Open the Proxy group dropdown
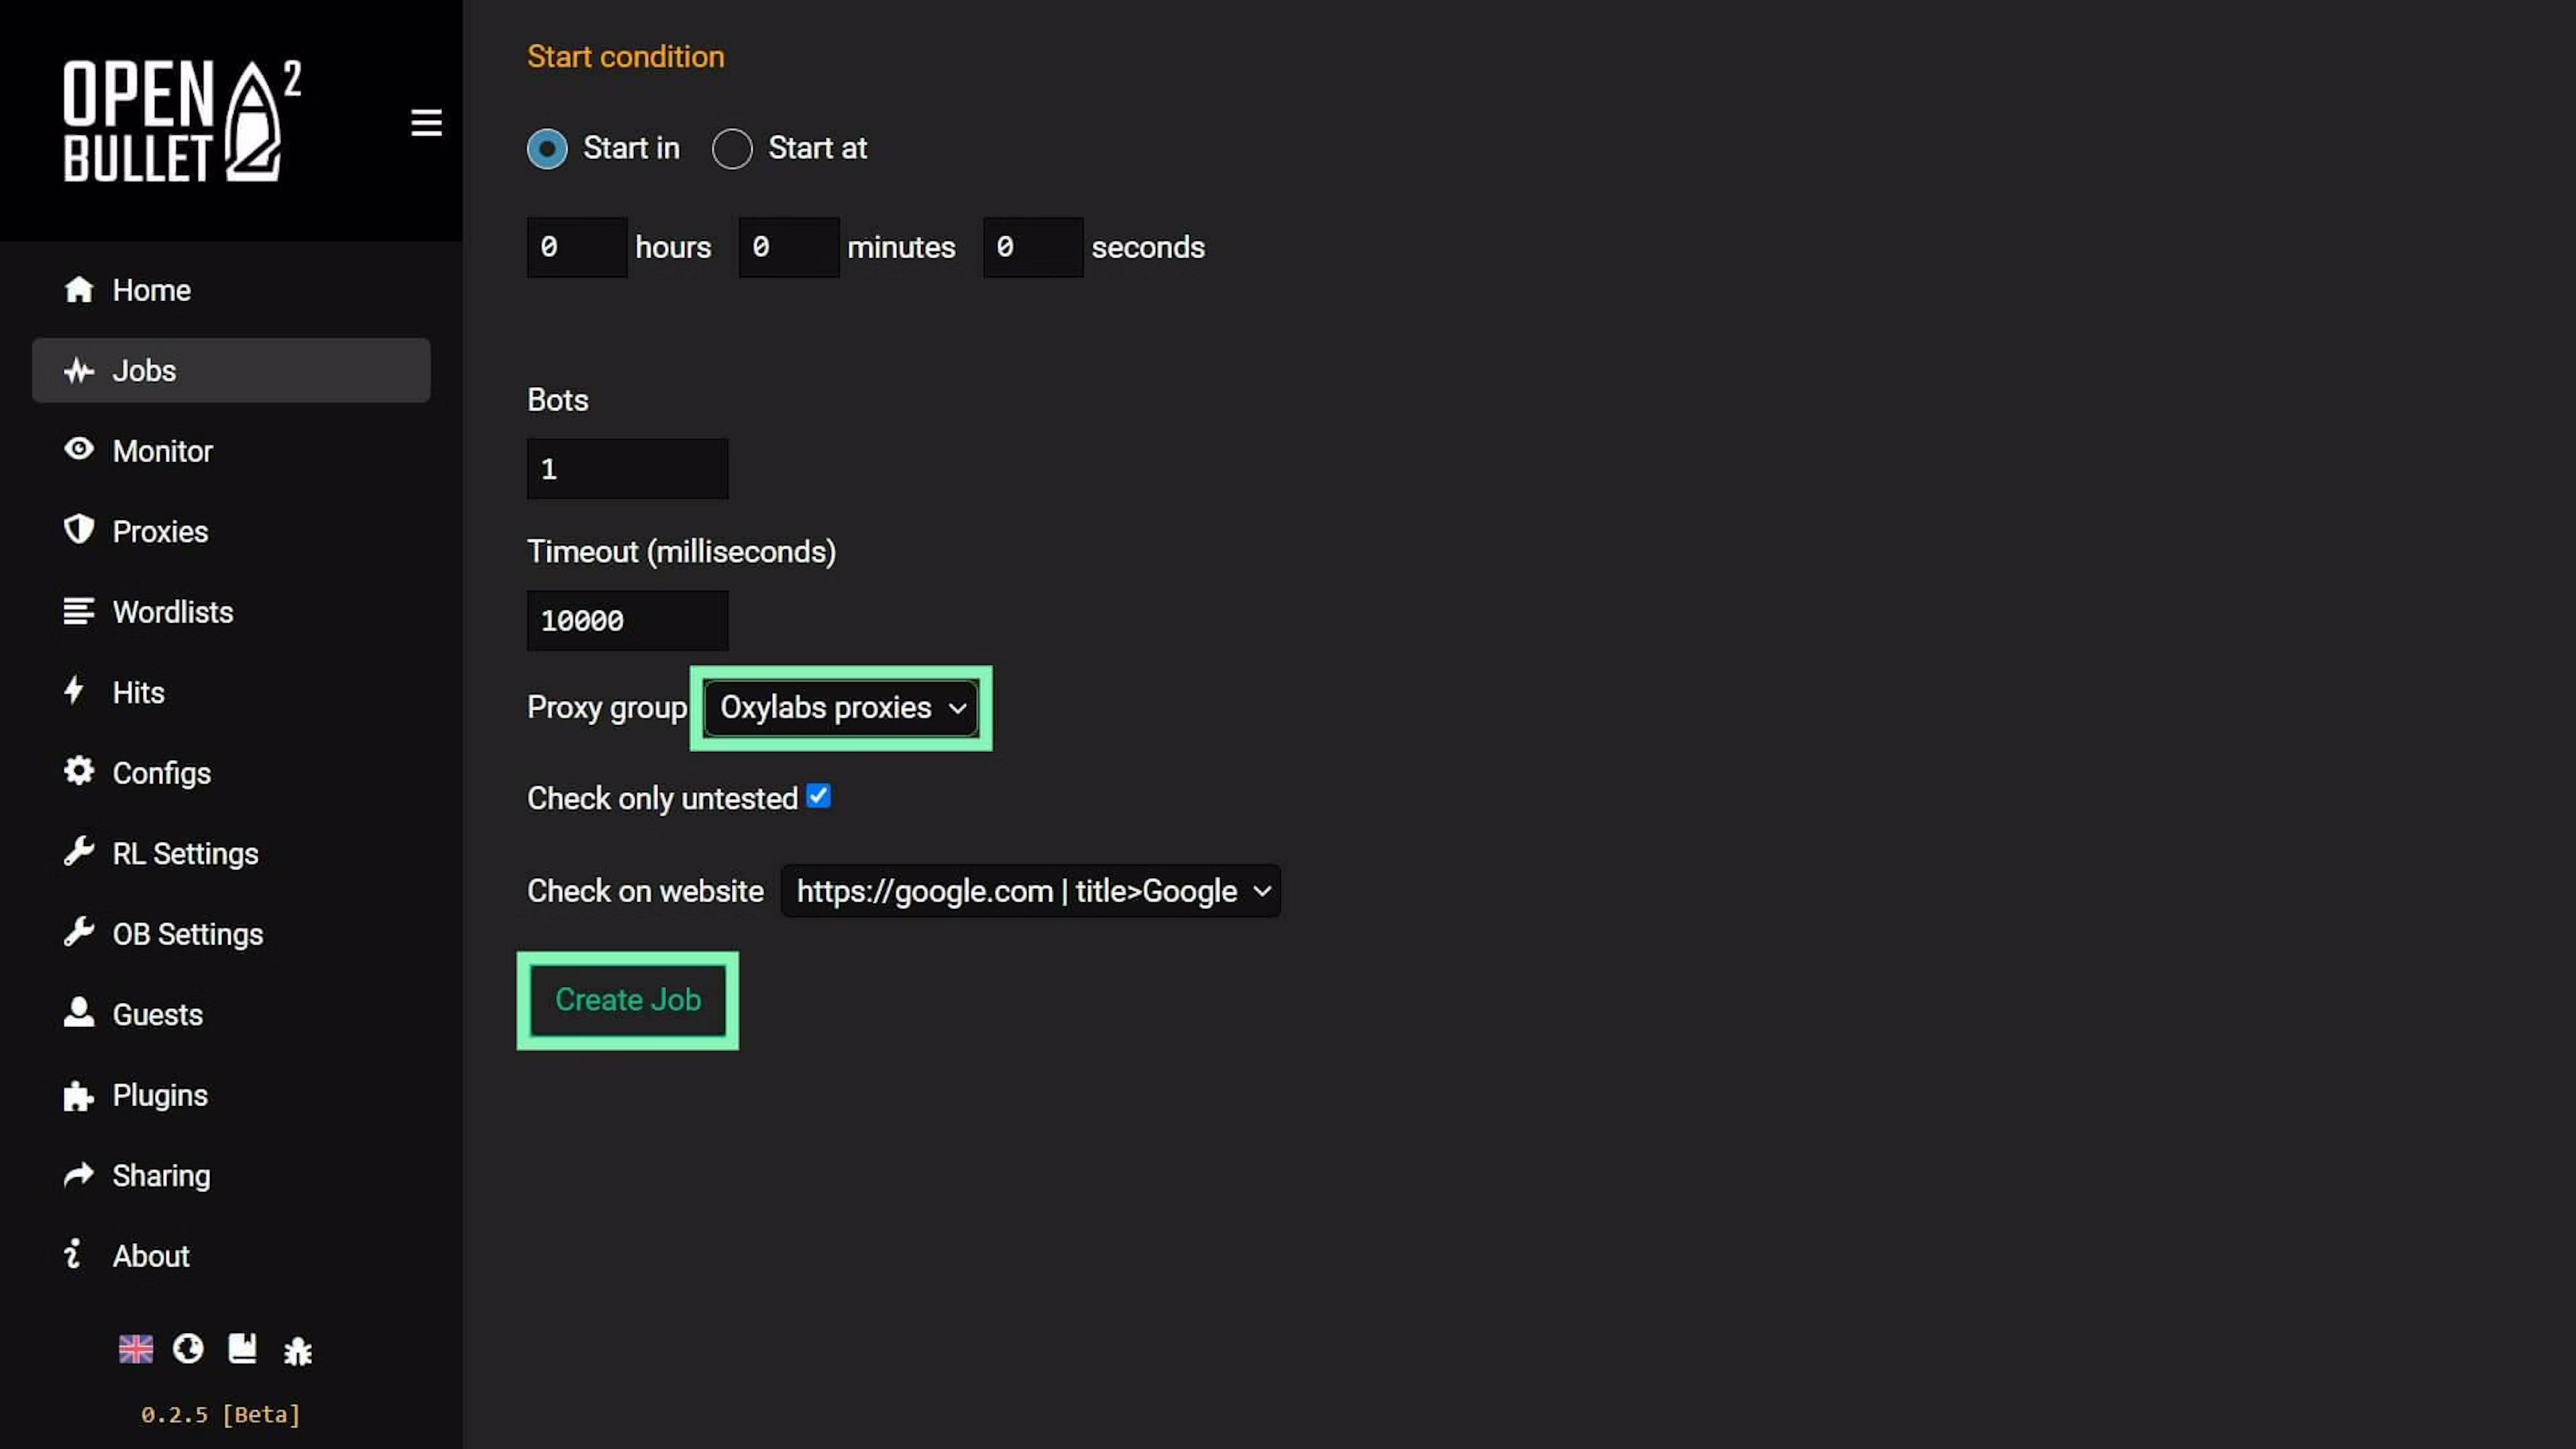 (x=841, y=708)
